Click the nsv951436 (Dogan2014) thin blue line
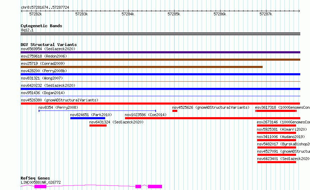The width and height of the screenshot is (310, 190). click(x=160, y=96)
